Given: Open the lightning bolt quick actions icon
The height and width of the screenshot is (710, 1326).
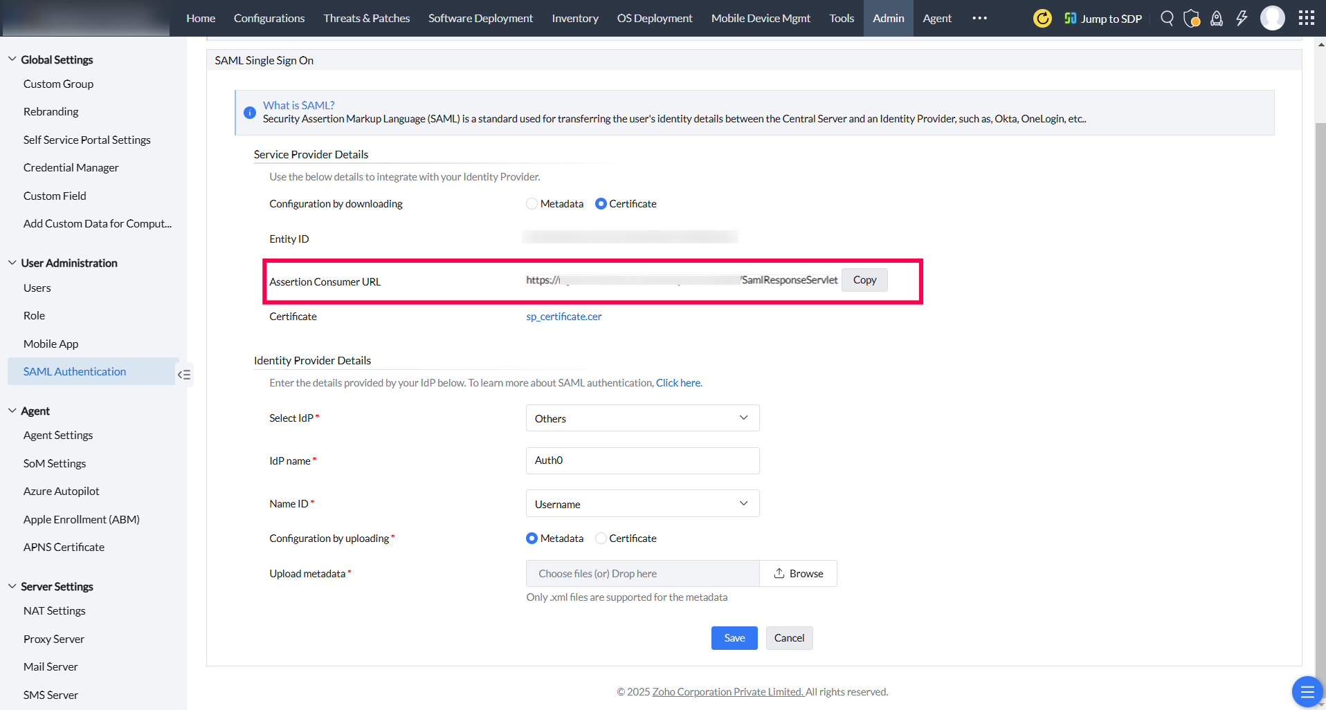Looking at the screenshot, I should tap(1242, 18).
